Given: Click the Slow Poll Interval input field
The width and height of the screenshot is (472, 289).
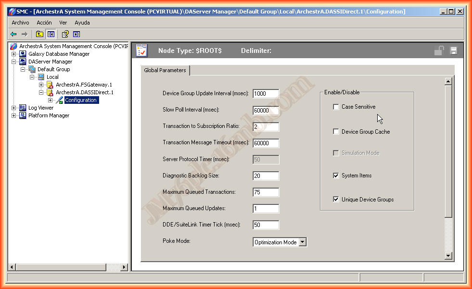Looking at the screenshot, I should 266,111.
